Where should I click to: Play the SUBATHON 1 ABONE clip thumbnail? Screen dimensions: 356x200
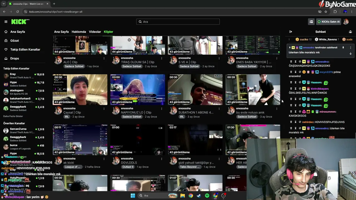click(195, 89)
